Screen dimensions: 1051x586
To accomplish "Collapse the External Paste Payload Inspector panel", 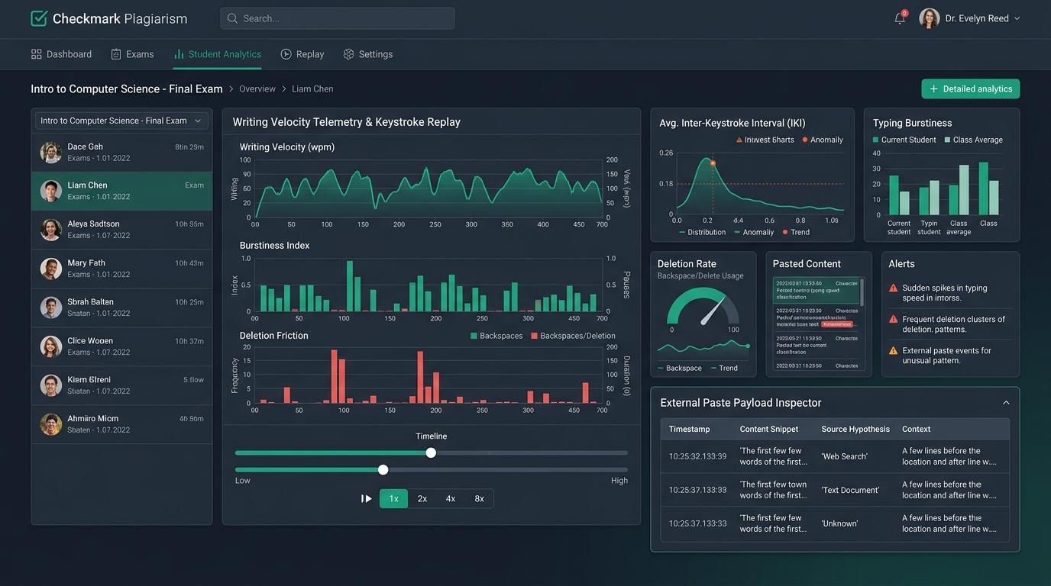I will [x=1006, y=403].
